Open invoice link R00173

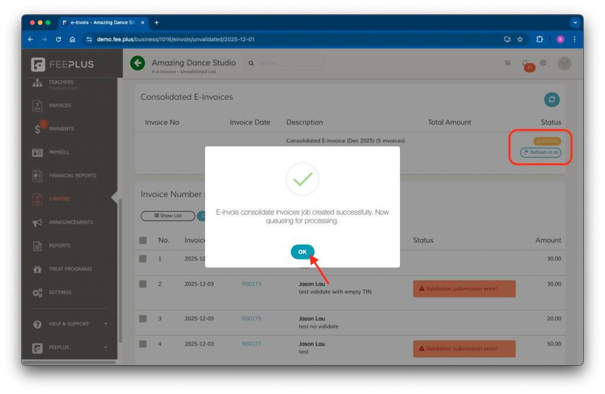(x=251, y=284)
